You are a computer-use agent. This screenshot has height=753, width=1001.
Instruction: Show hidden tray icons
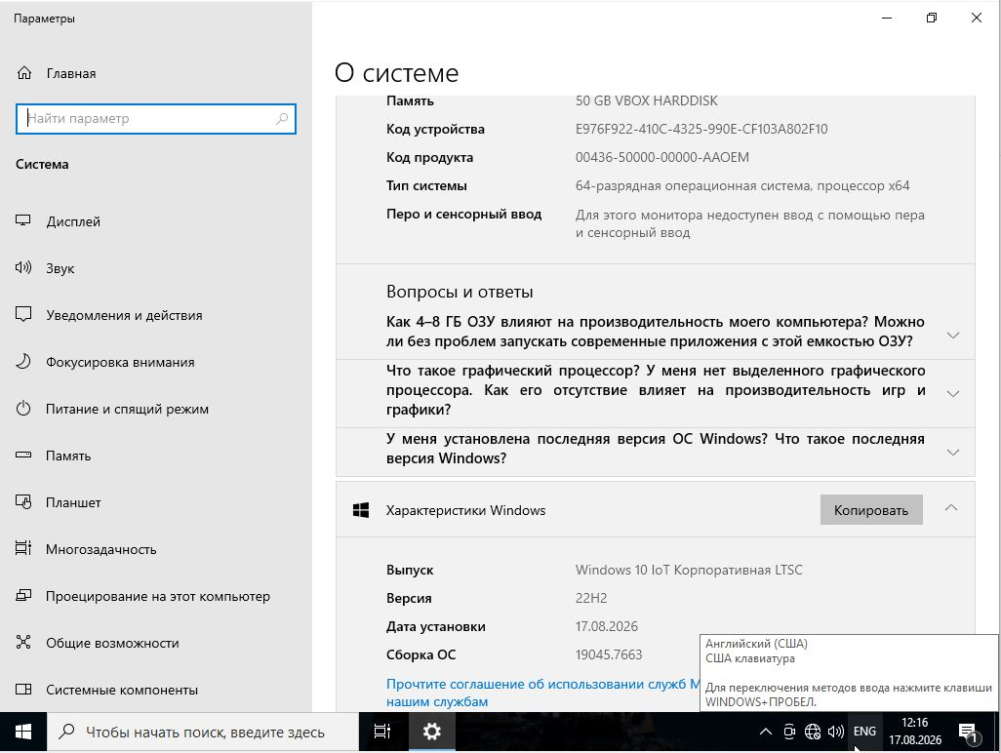click(x=766, y=732)
